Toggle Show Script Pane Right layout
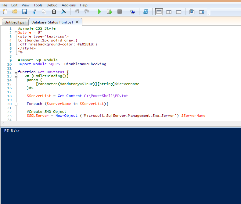The width and height of the screenshot is (241, 204). click(169, 12)
